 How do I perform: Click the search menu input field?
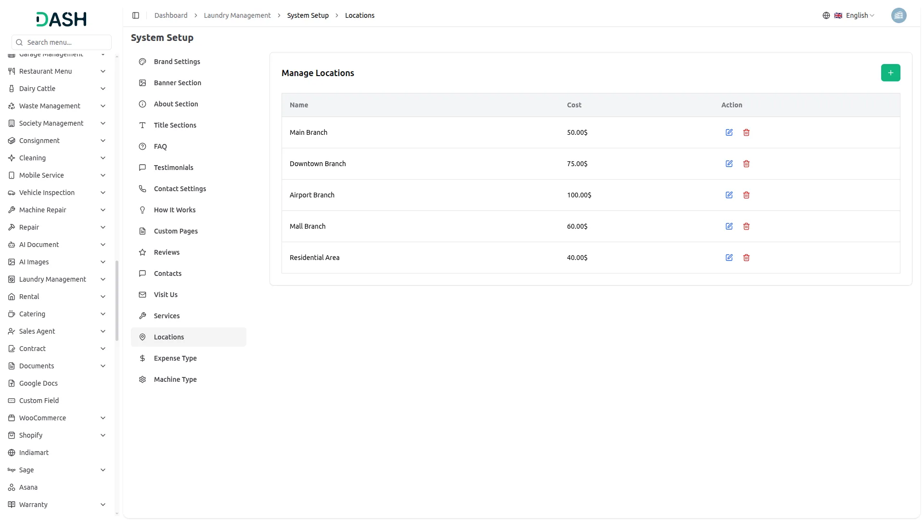click(61, 42)
